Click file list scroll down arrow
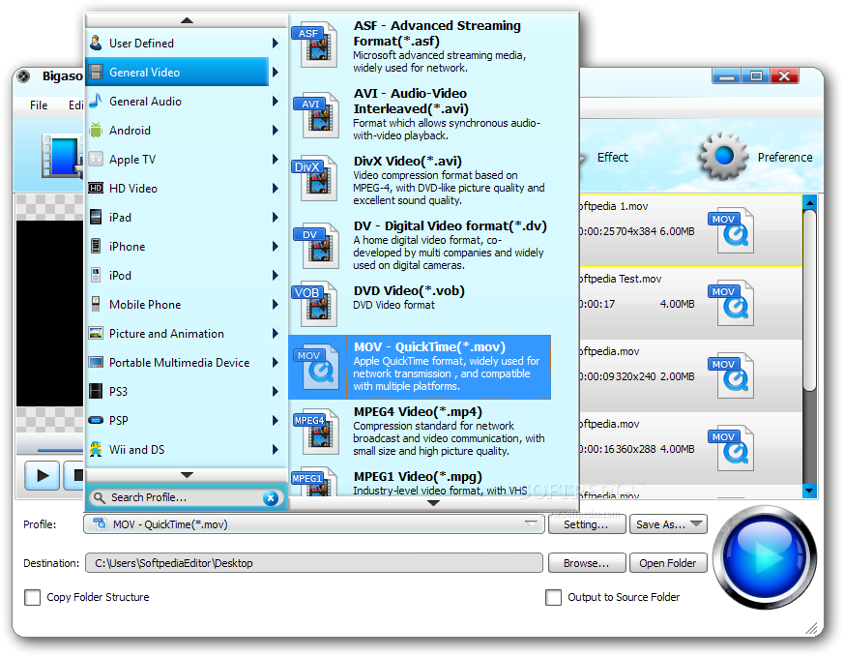Screen dimensions: 844x657 coord(809,491)
